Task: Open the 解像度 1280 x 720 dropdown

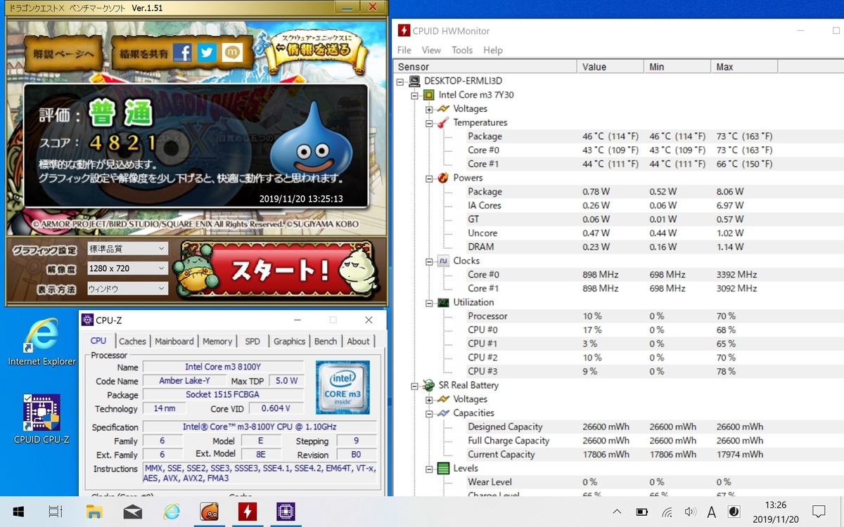Action: tap(127, 268)
